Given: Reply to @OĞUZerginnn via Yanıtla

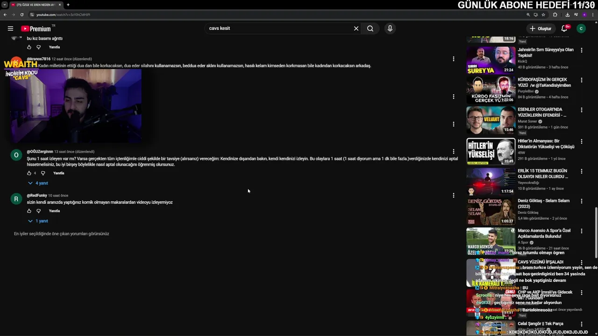Looking at the screenshot, I should pyautogui.click(x=59, y=173).
